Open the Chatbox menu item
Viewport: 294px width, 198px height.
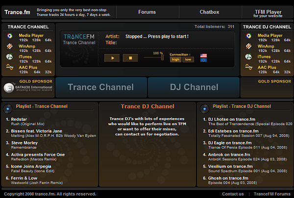tap(209, 12)
